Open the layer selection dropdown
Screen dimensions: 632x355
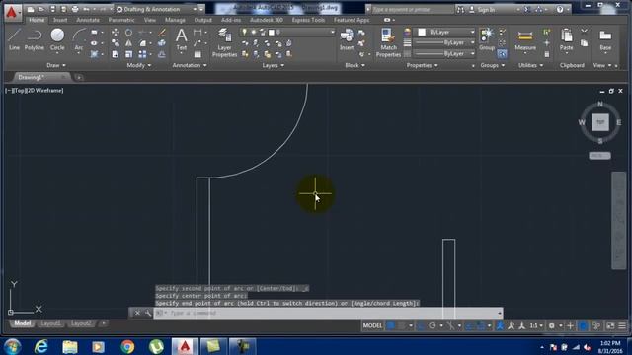point(287,32)
